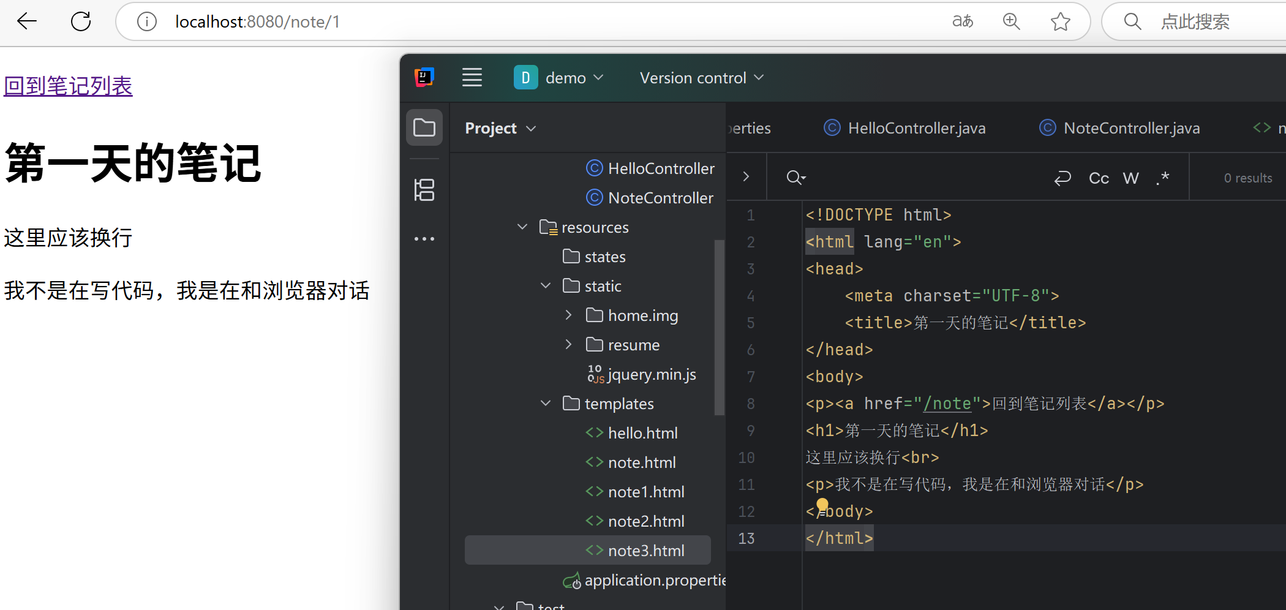Expand the replace field chevron in find bar
This screenshot has height=610, width=1286.
(x=746, y=177)
